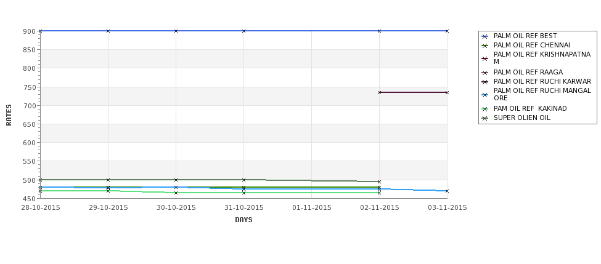Image resolution: width=601 pixels, height=264 pixels.
Task: Click the PALM OIL REF BEST legend marker
Action: point(485,37)
